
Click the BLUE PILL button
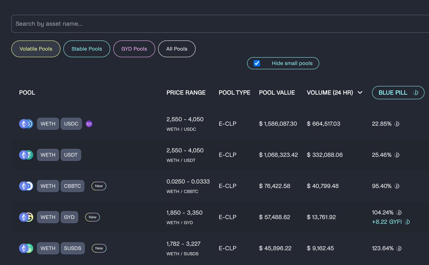[398, 93]
